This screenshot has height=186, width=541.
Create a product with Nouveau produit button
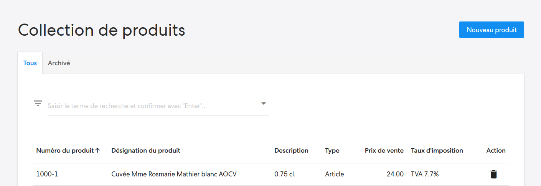click(492, 30)
